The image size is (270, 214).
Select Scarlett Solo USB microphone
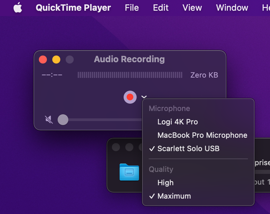coord(198,148)
